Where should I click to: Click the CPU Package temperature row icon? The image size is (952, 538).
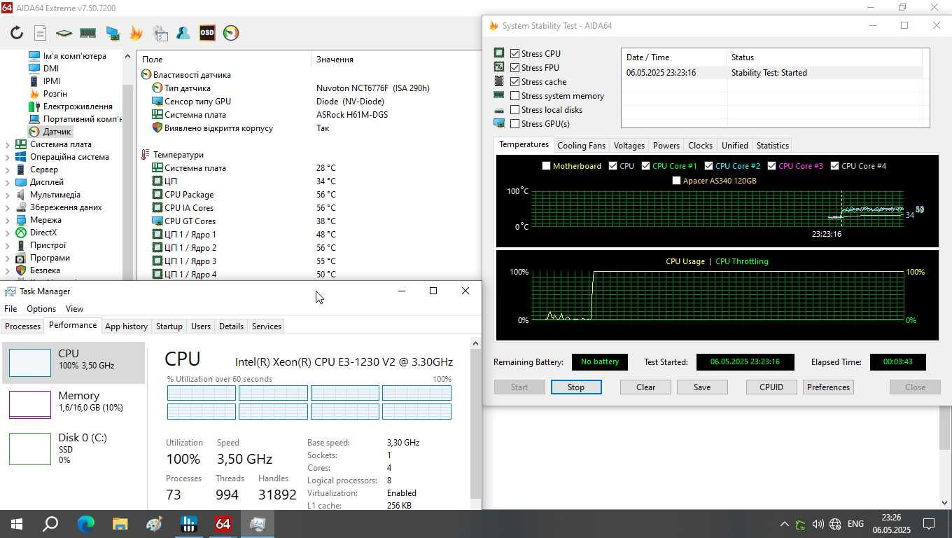pos(157,195)
